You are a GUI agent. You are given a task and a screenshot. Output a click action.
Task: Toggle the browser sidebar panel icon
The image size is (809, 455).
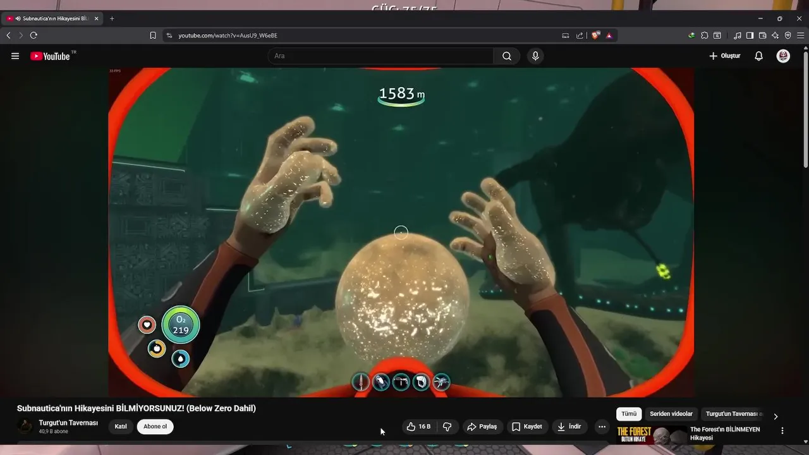point(750,35)
